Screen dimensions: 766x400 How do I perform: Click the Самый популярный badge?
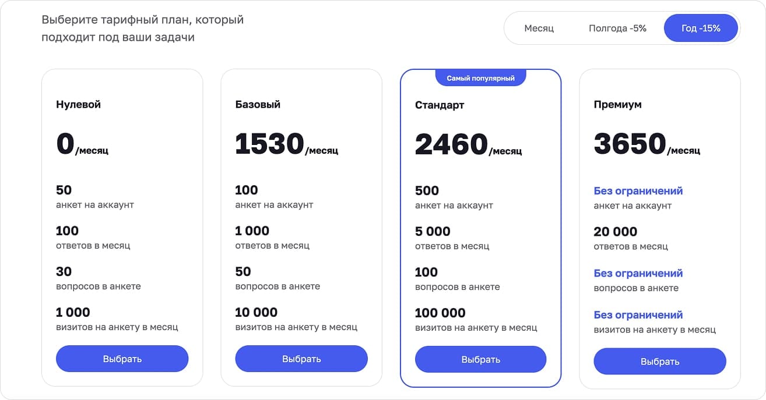pos(480,77)
